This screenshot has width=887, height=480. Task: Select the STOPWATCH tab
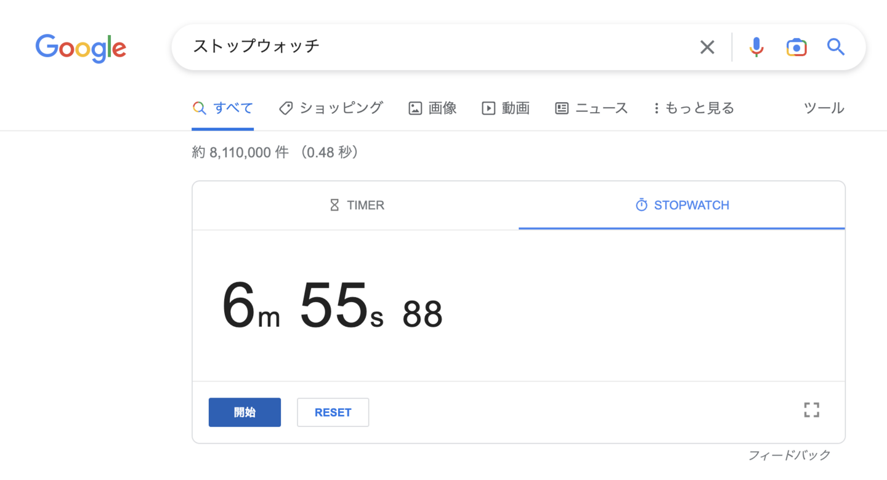coord(682,206)
